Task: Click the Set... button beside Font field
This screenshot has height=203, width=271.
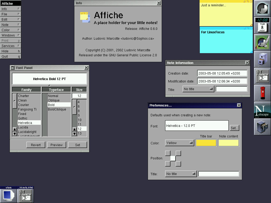Action: click(234, 128)
